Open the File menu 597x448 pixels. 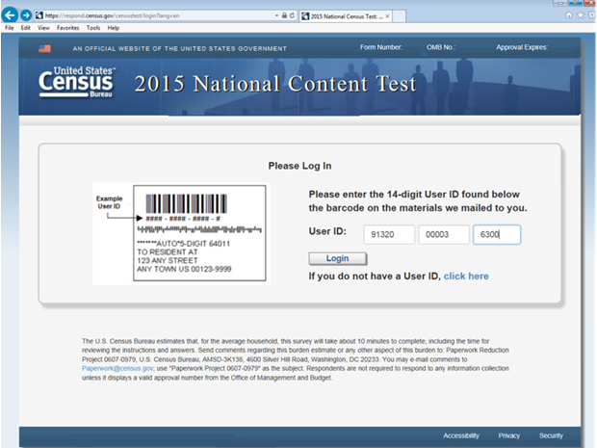[9, 28]
